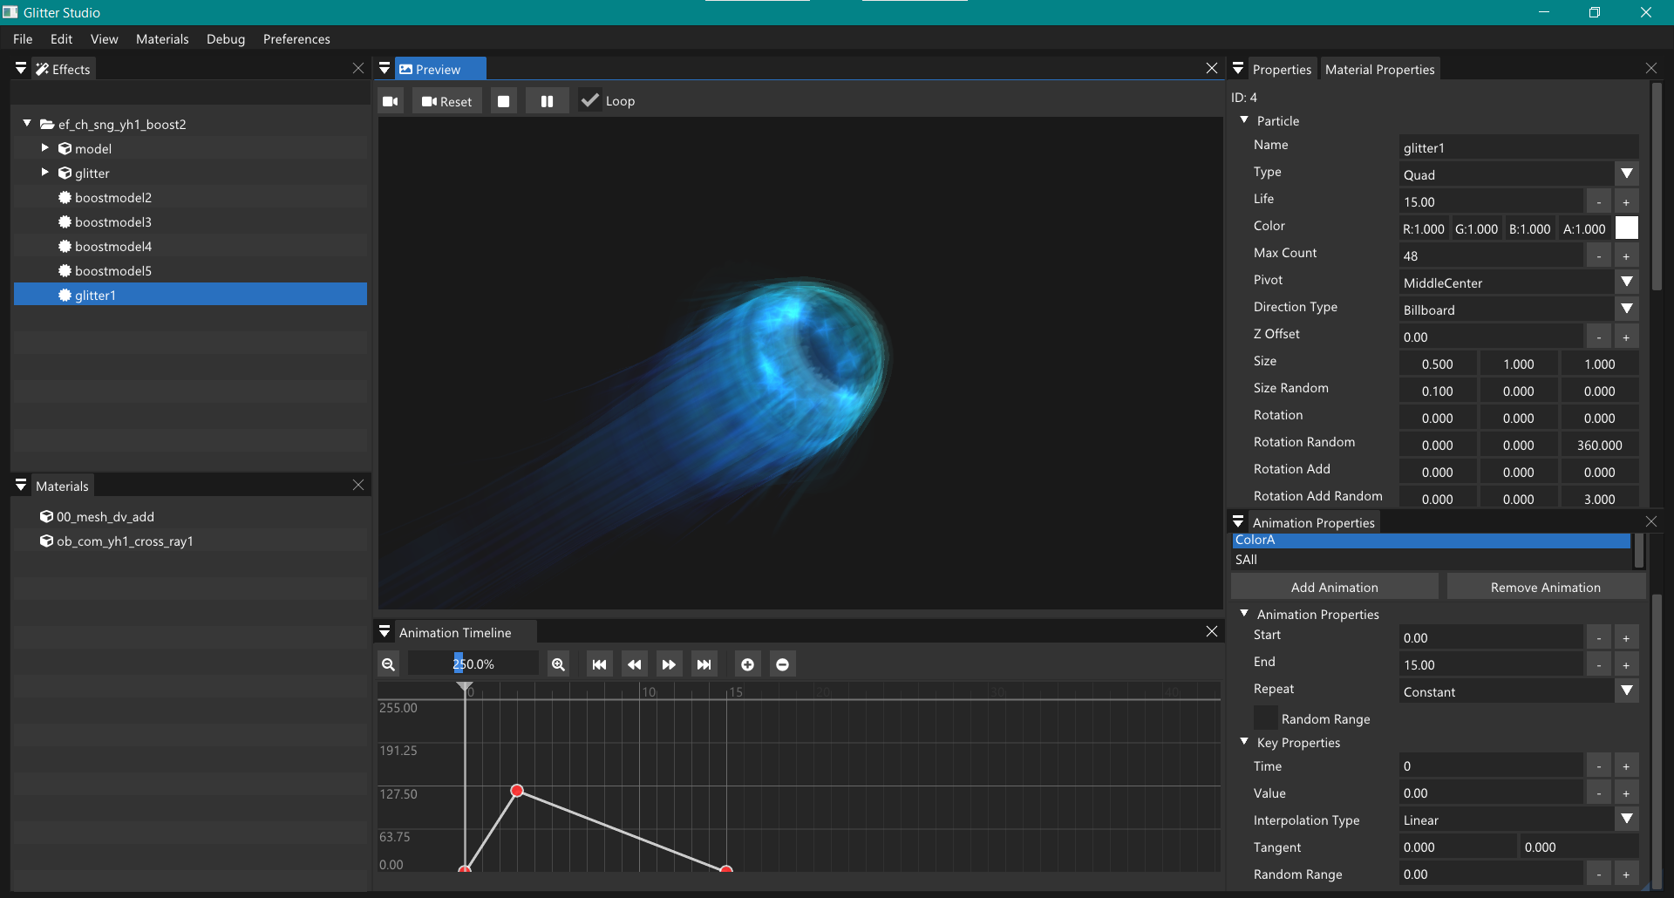This screenshot has width=1674, height=898.
Task: Open the File menu
Action: pos(24,39)
